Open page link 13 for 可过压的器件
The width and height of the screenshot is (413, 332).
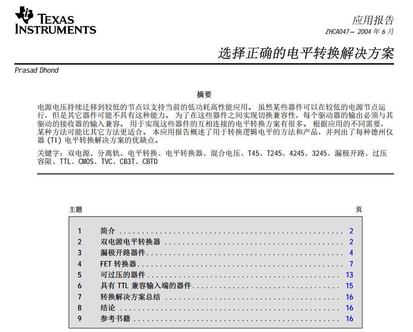349,275
